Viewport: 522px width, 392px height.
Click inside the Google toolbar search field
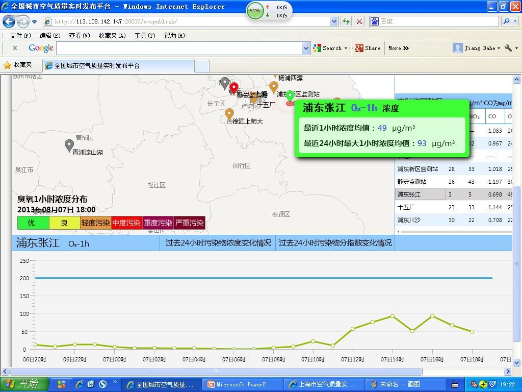click(x=178, y=48)
